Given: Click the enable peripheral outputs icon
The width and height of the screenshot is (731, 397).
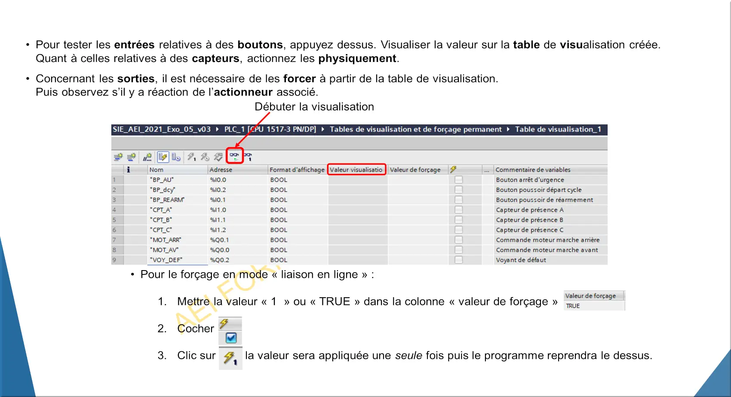Looking at the screenshot, I should (x=218, y=157).
